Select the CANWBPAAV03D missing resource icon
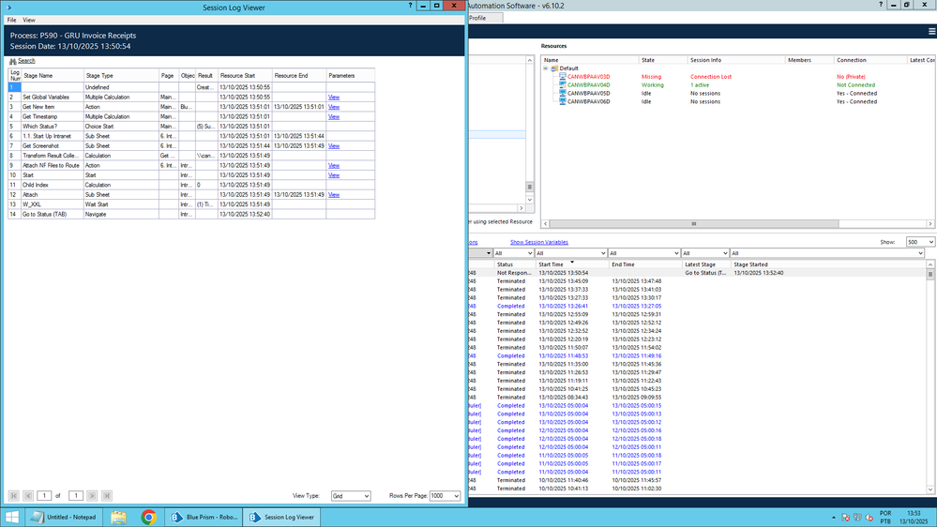The image size is (937, 527). pos(562,76)
